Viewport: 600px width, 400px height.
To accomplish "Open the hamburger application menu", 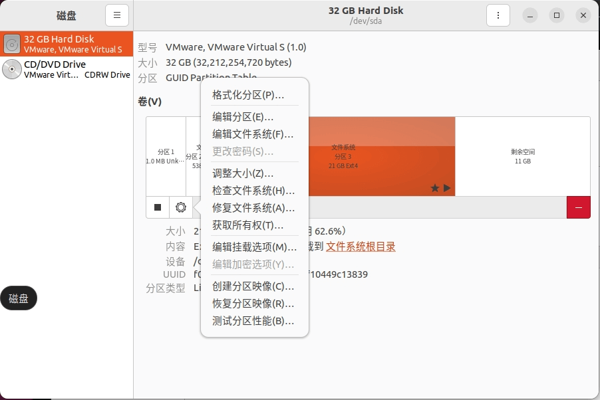I will [117, 15].
